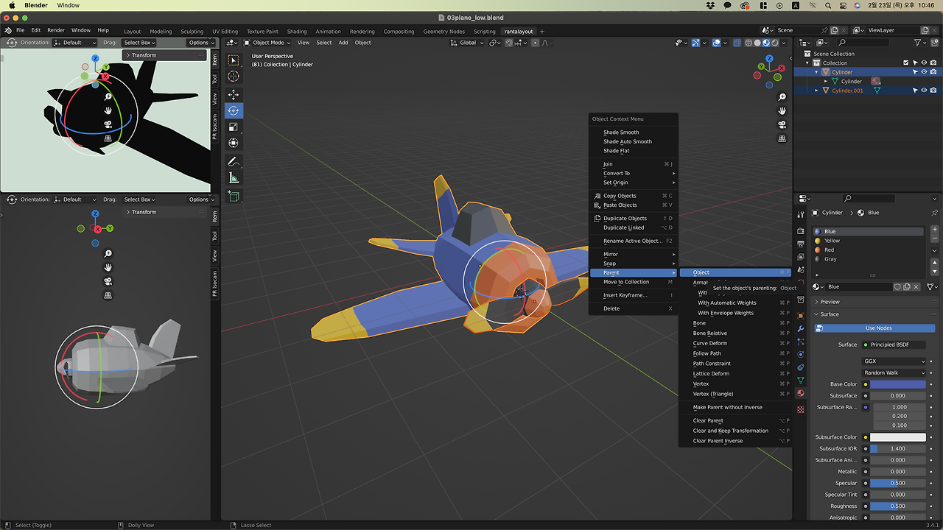
Task: Click Shade Smooth in the context menu
Action: (x=621, y=132)
